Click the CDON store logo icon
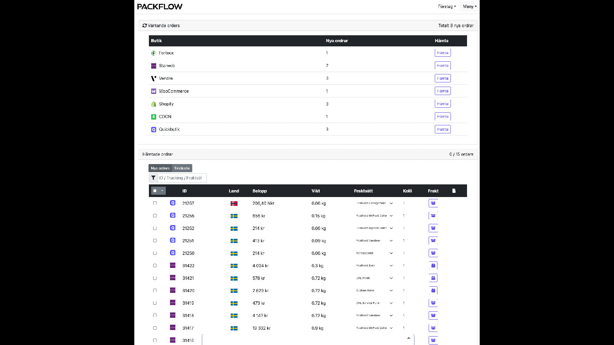This screenshot has height=345, width=614. pyautogui.click(x=153, y=117)
